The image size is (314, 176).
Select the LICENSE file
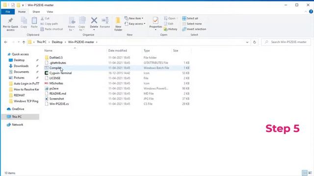(x=55, y=78)
